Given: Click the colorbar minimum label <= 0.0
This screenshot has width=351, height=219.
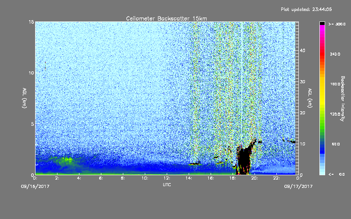Looking at the screenshot, I should [337, 174].
